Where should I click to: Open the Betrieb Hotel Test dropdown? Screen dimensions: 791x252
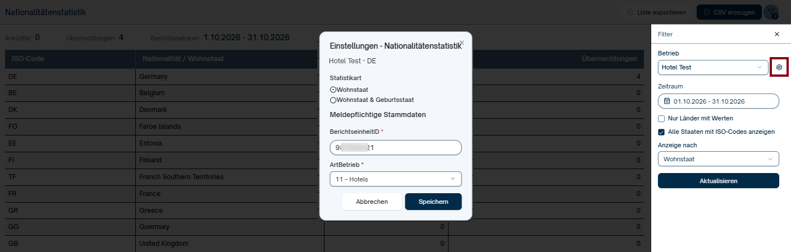click(713, 67)
